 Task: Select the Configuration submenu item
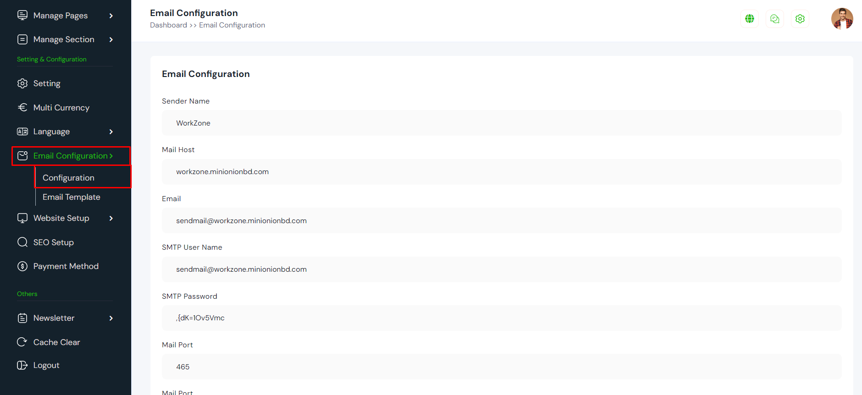(68, 178)
